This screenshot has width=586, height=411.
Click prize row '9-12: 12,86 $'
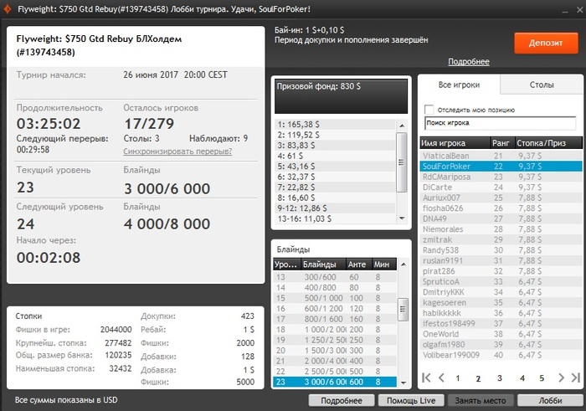(335, 208)
